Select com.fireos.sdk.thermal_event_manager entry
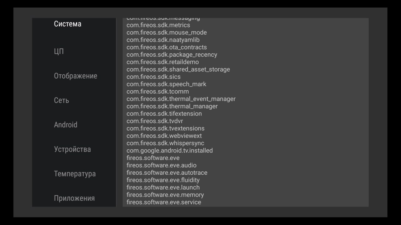 coord(181,99)
